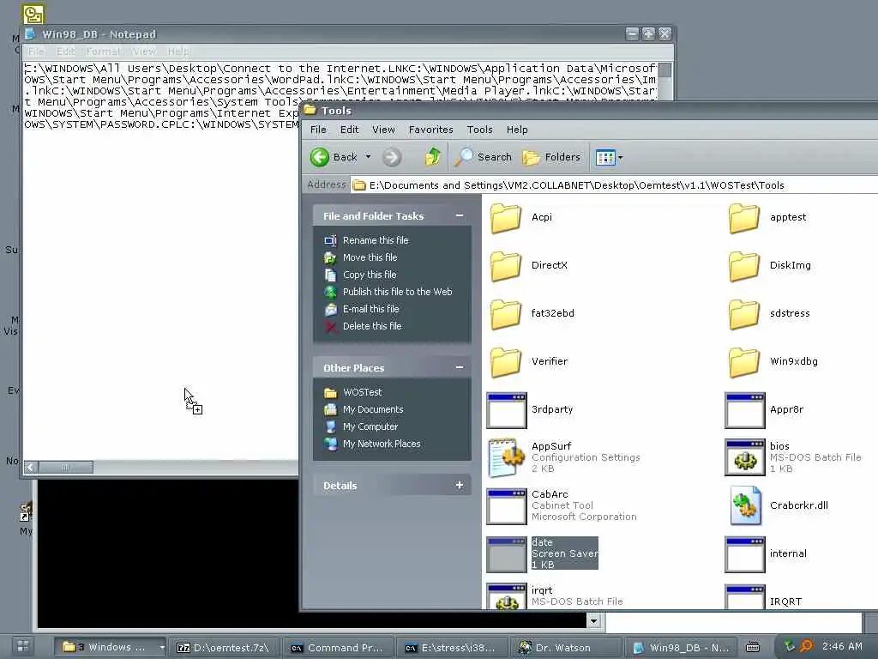This screenshot has width=878, height=659.
Task: Select the internal file icon
Action: pos(745,555)
